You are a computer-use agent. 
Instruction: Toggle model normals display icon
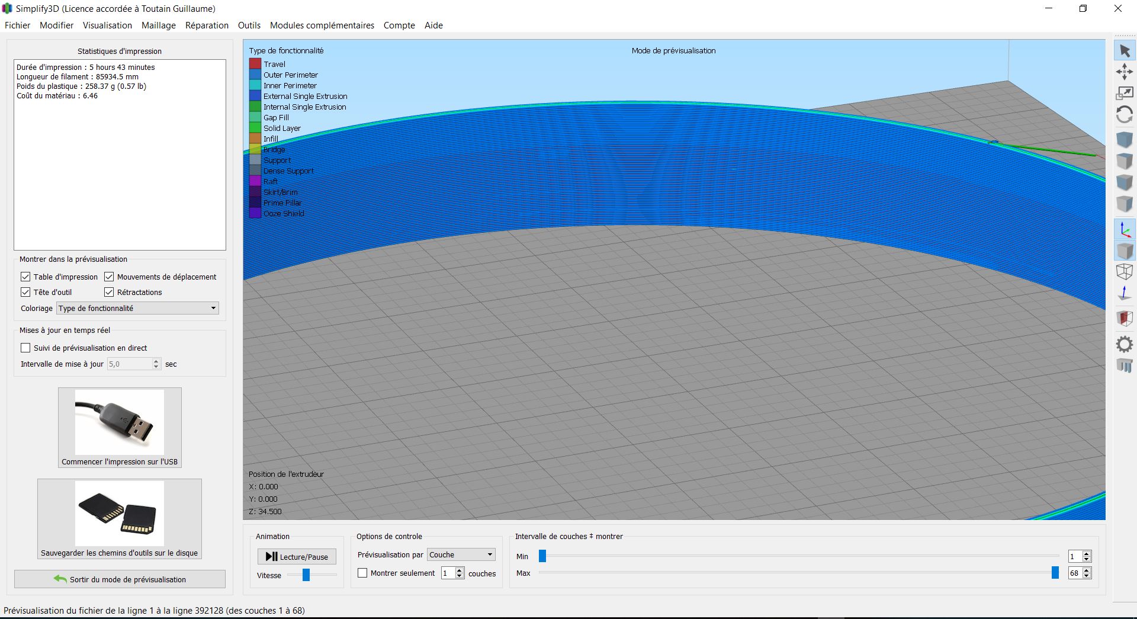pos(1125,293)
